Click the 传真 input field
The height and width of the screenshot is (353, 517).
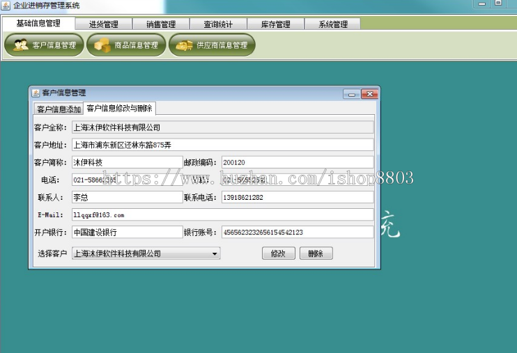[298, 180]
